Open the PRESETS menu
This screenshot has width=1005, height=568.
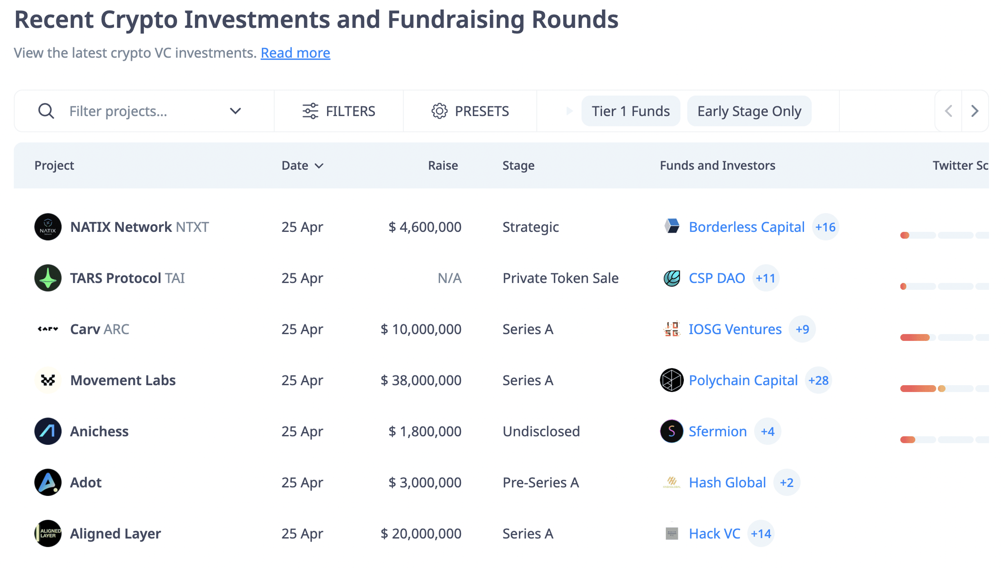click(470, 111)
